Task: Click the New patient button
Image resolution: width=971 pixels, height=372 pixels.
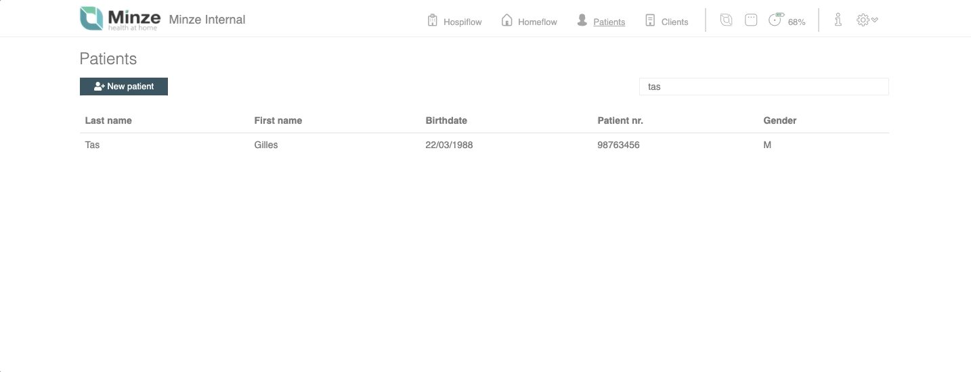Action: [x=124, y=87]
